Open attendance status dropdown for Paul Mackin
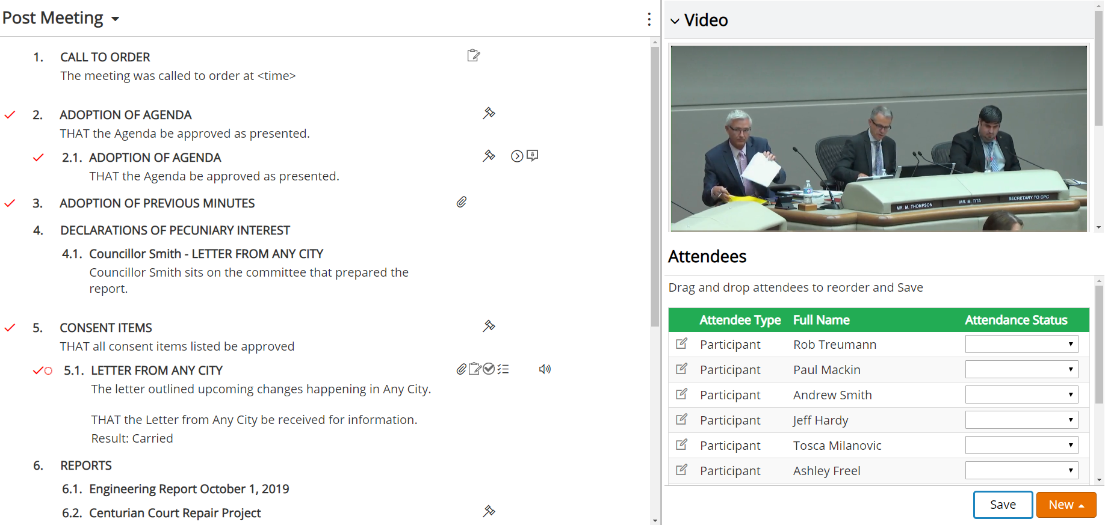The height and width of the screenshot is (525, 1105). pyautogui.click(x=1021, y=369)
